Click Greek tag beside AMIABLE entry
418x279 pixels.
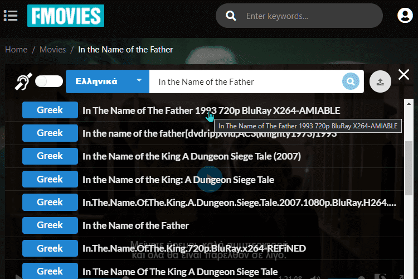pyautogui.click(x=50, y=110)
